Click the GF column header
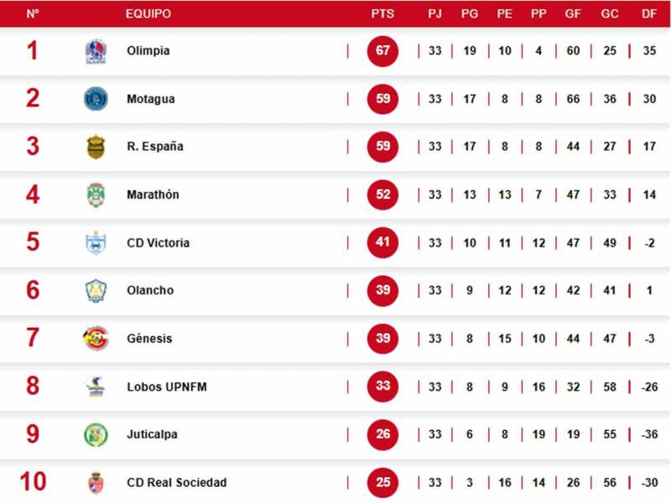This screenshot has width=671, height=503. pyautogui.click(x=573, y=14)
